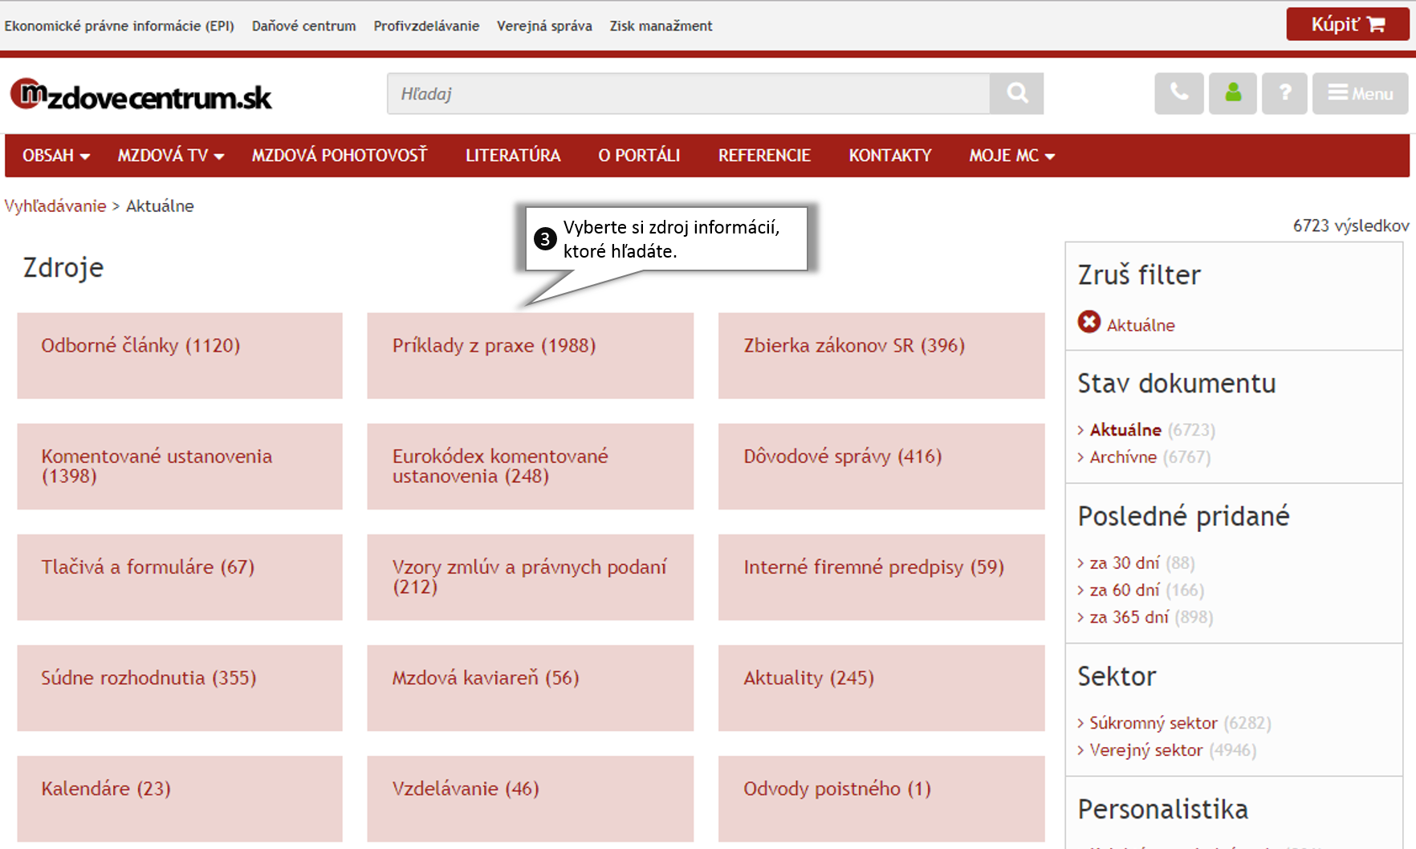Expand the MOJE MC dropdown menu
1416x849 pixels.
pyautogui.click(x=1011, y=156)
